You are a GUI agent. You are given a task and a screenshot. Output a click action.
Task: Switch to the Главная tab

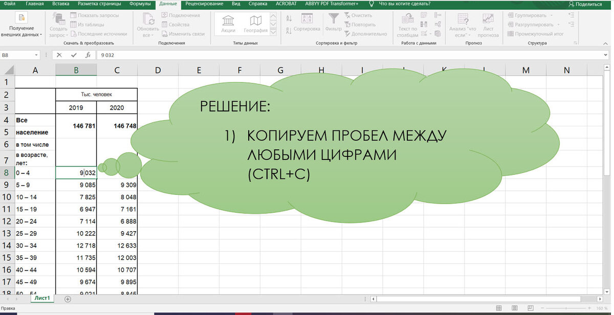[35, 4]
